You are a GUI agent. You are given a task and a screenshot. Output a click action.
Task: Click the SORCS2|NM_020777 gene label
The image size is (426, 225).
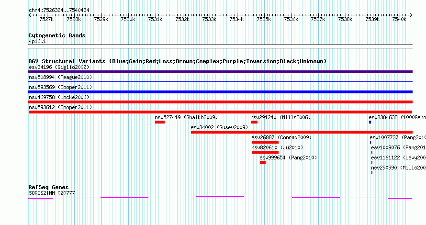(x=52, y=193)
